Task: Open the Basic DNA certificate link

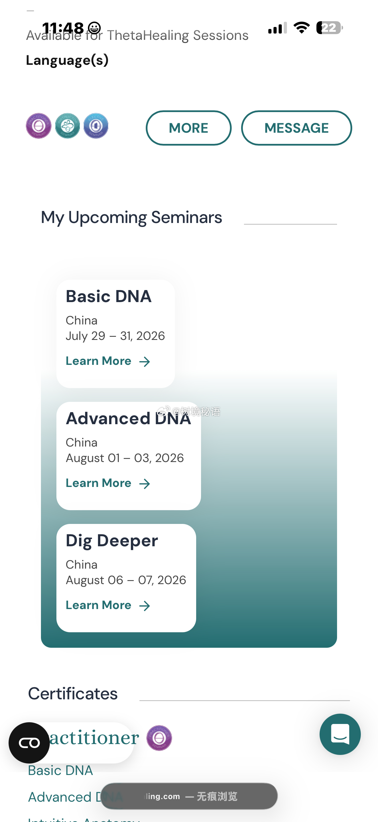Action: tap(60, 771)
